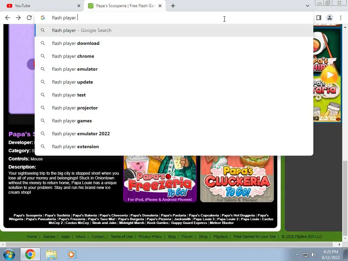The image size is (348, 261).
Task: Switch to the YouTube tab
Action: click(42, 6)
